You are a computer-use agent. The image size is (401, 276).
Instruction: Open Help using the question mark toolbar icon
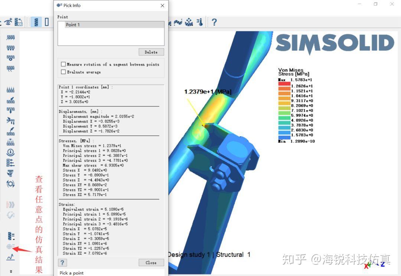point(215,22)
